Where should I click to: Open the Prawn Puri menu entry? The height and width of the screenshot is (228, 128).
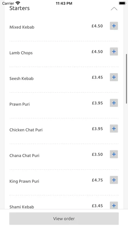(x=20, y=104)
